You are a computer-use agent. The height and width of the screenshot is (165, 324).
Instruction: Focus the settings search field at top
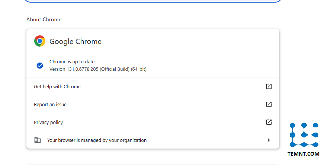153,1
